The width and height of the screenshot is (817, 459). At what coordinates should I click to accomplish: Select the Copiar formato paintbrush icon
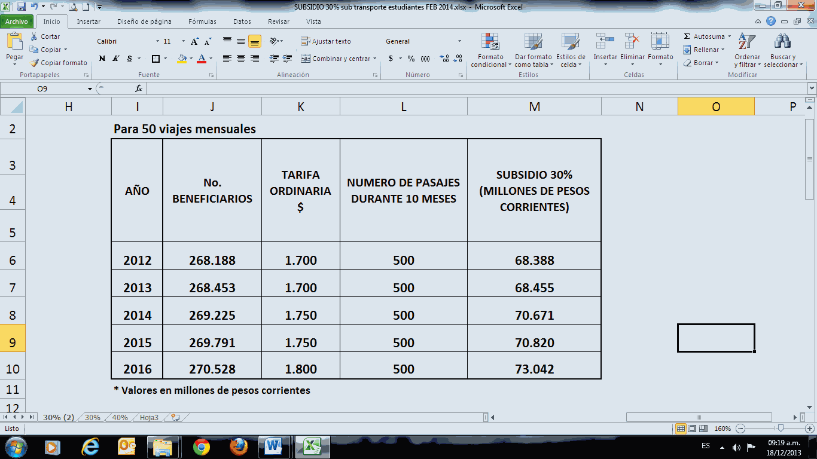35,63
